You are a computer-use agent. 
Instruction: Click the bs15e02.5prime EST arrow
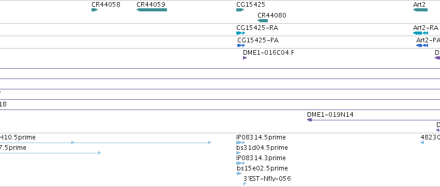(239, 174)
